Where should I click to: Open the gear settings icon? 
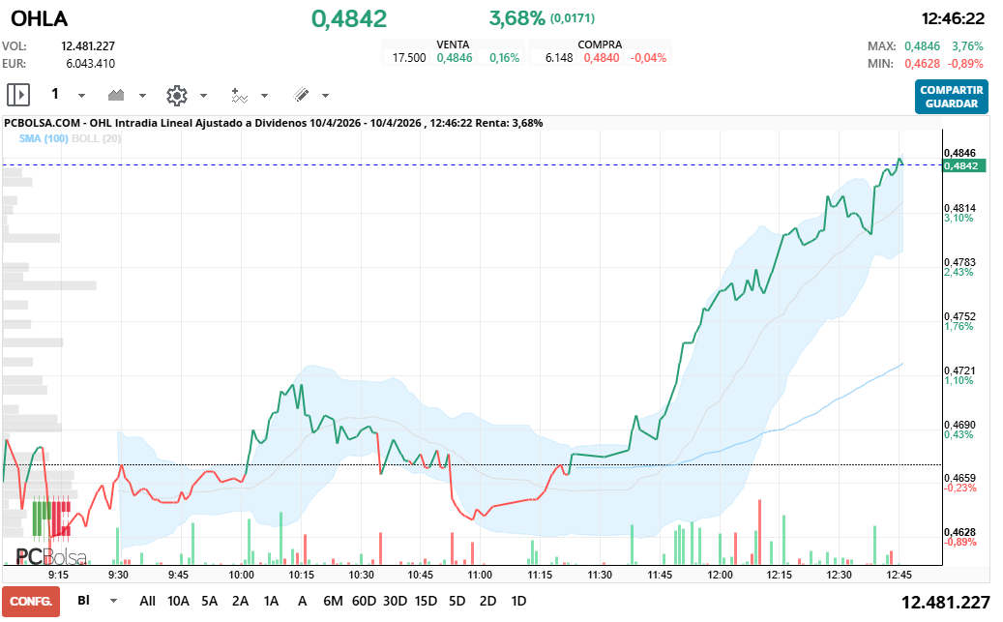(x=176, y=95)
